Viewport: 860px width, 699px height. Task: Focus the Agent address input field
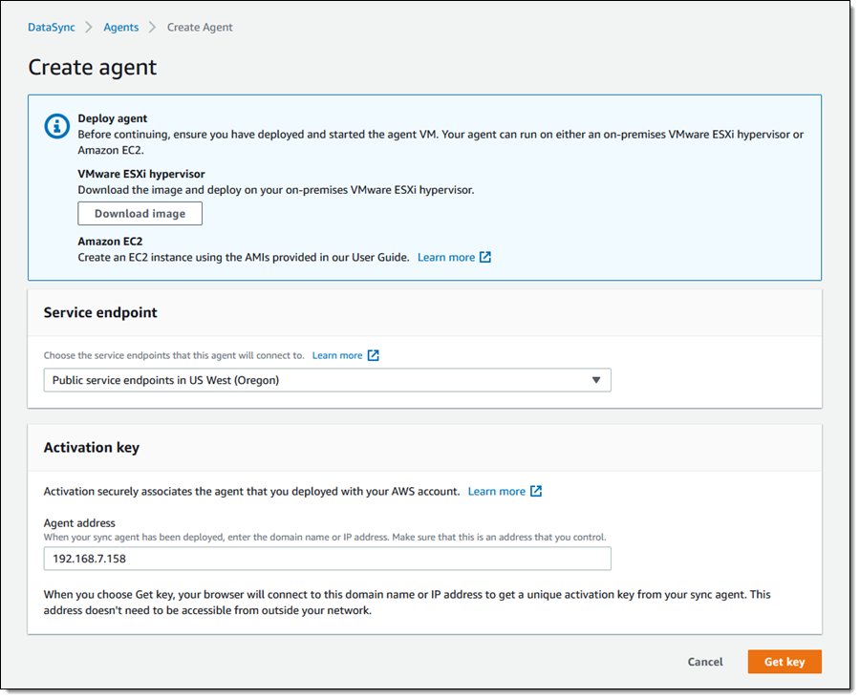coord(327,559)
